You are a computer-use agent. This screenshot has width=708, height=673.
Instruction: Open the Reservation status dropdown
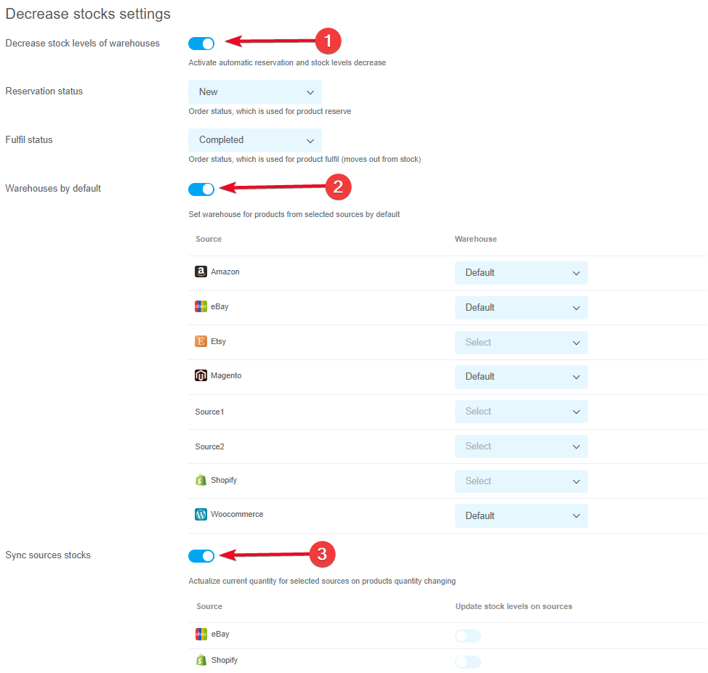[x=255, y=92]
